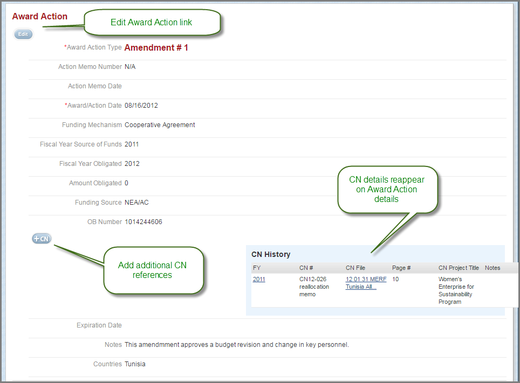
Task: Click the Amount Obligated value 0
Action: 126,183
